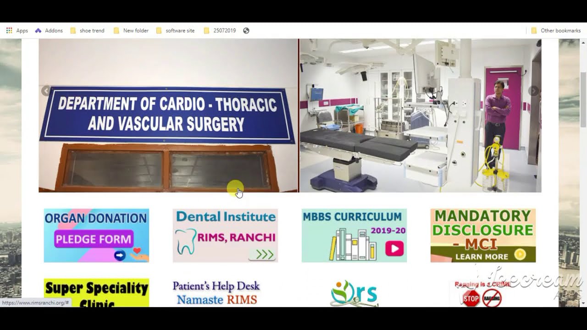Click the page vertical scrollbar thumb
Viewport: 587px width, 330px height.
click(x=583, y=99)
